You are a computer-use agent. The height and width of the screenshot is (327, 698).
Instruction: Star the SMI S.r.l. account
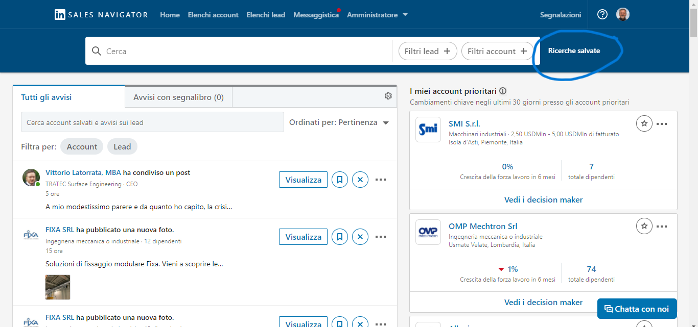(x=644, y=124)
